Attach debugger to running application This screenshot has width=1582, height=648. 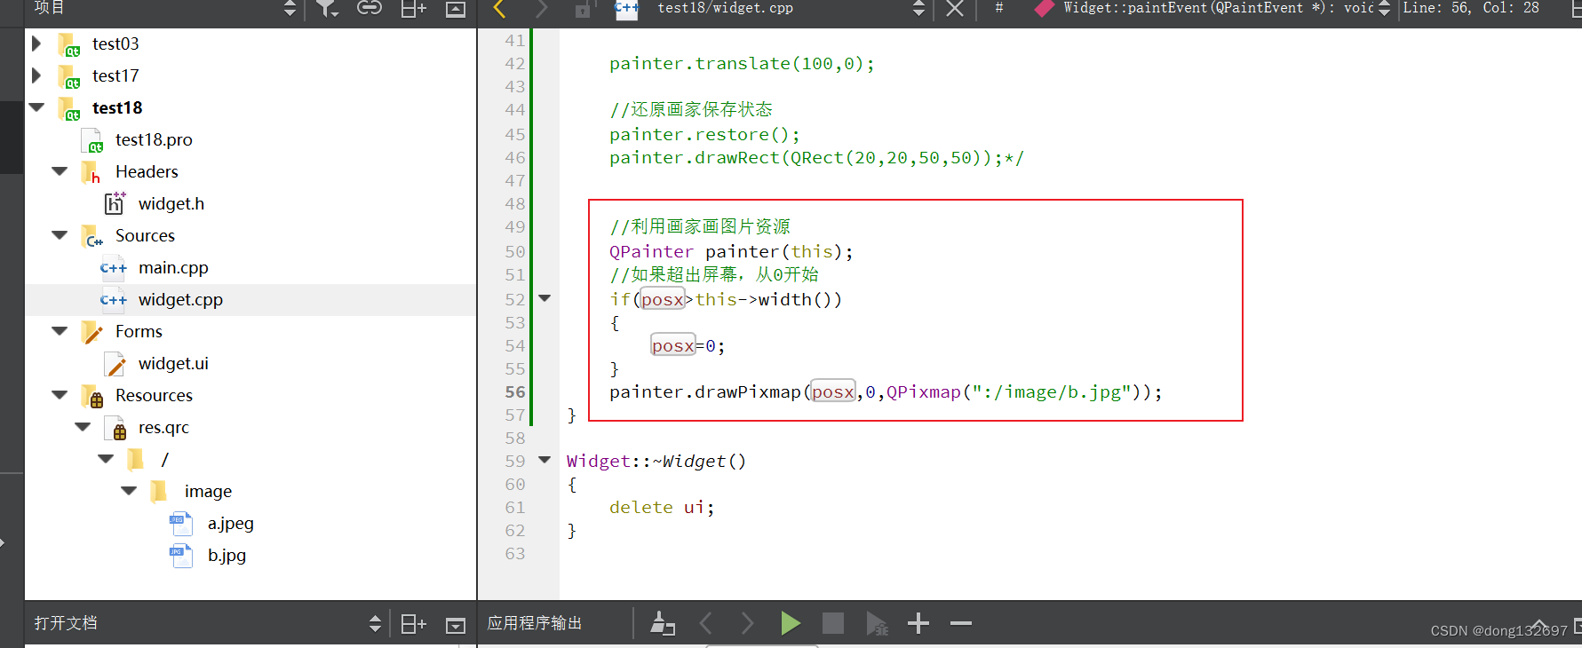pyautogui.click(x=877, y=624)
